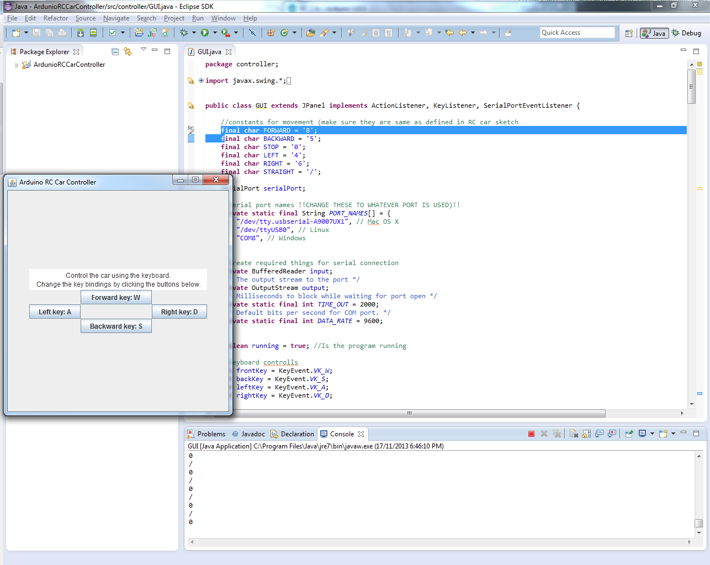Switch to the Javadoc tab
Viewport: 710px width, 565px height.
pyautogui.click(x=248, y=434)
